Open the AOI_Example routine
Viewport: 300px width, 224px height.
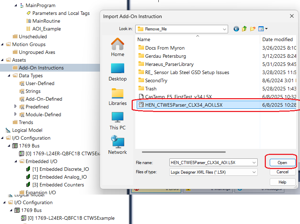click(44, 29)
